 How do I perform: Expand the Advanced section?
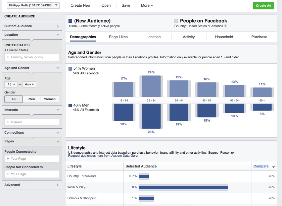32,185
